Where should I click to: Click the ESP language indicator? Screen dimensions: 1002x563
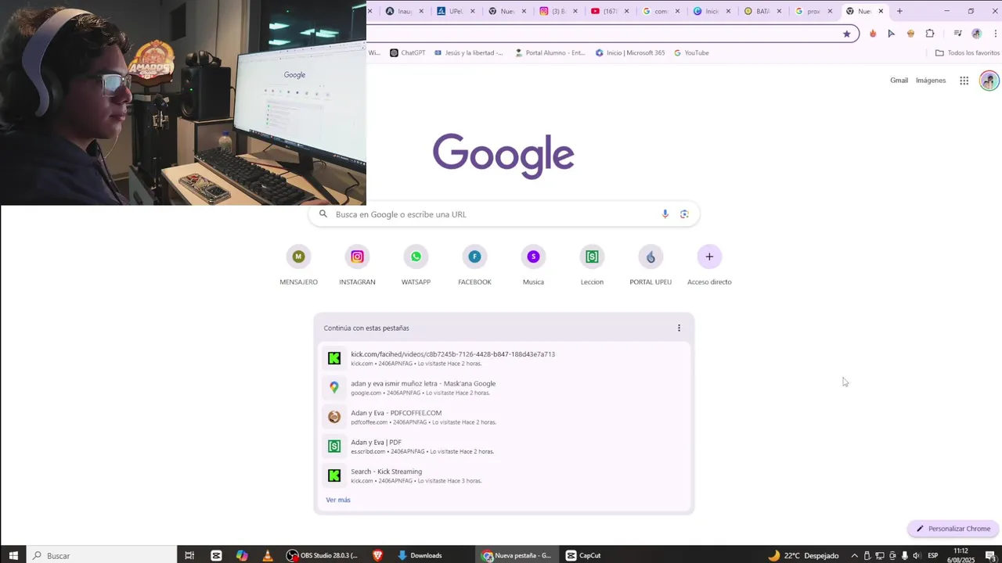(x=932, y=555)
